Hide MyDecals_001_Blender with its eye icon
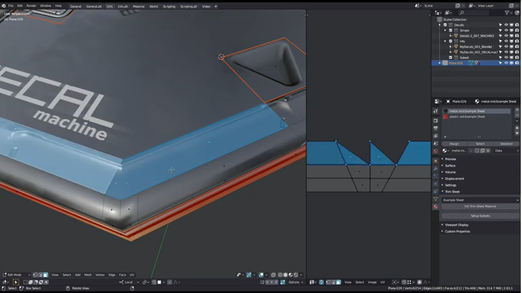Viewport: 522px width, 293px height. click(x=506, y=47)
